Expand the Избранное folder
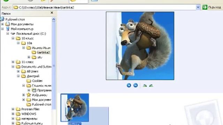The height and width of the screenshot is (125, 223). (24, 95)
